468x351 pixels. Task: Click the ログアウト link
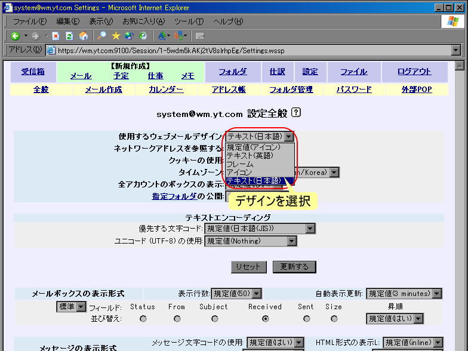[x=414, y=72]
